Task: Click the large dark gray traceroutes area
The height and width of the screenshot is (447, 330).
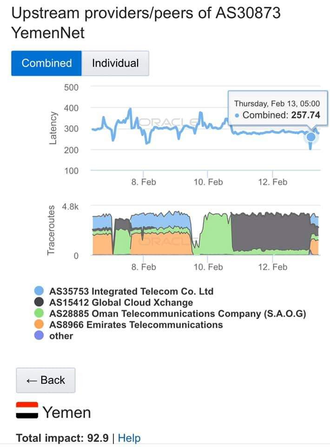Action: [270, 233]
